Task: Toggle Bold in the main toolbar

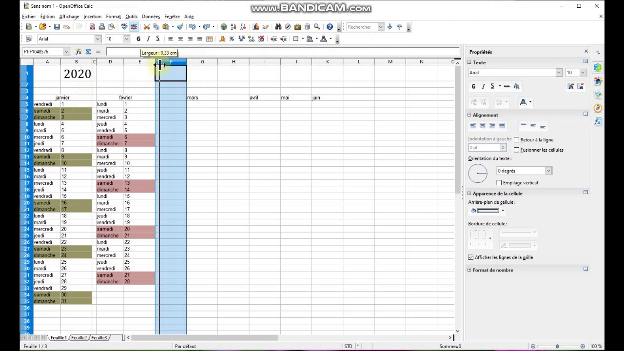Action: click(138, 39)
